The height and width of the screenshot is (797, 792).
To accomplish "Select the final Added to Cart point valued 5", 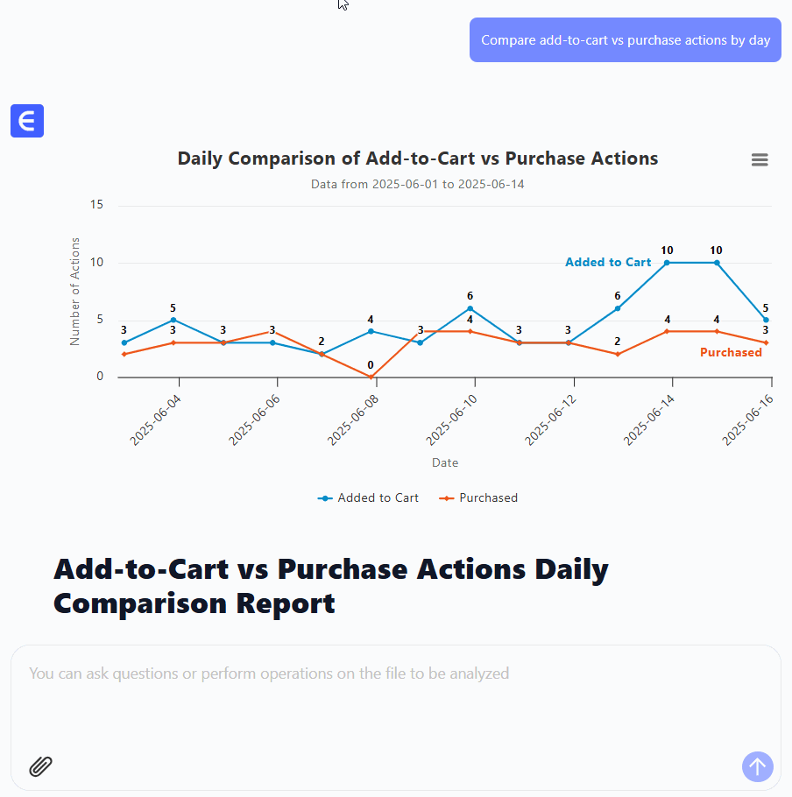I will point(766,320).
